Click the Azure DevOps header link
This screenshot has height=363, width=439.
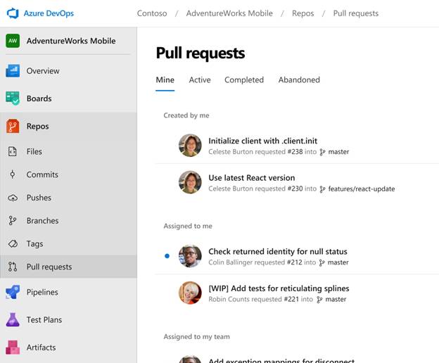coord(49,13)
